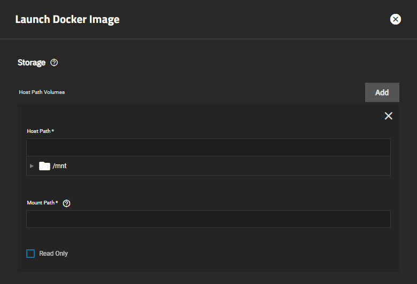417x284 pixels.
Task: Click the Host Path field label
Action: 39,131
